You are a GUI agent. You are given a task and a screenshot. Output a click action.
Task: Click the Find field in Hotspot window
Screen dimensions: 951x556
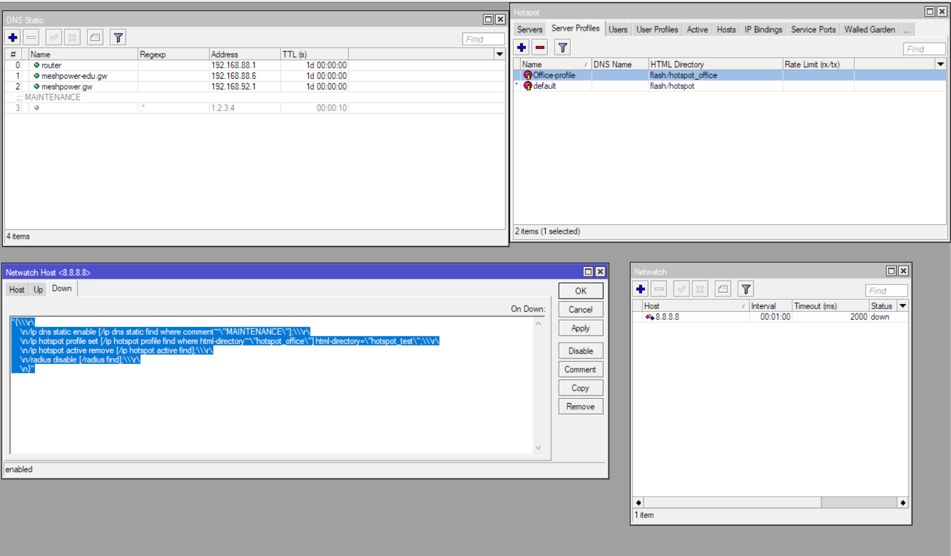tap(924, 49)
